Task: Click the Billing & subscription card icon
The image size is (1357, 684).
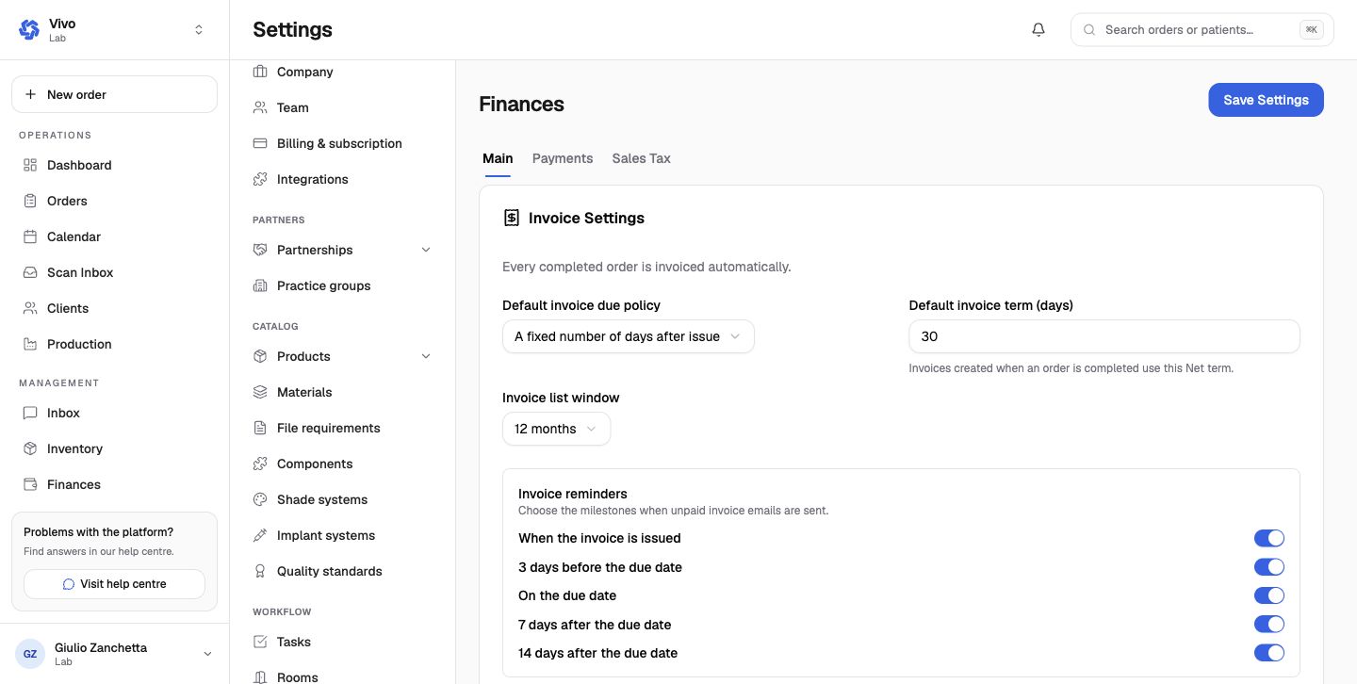Action: [260, 143]
